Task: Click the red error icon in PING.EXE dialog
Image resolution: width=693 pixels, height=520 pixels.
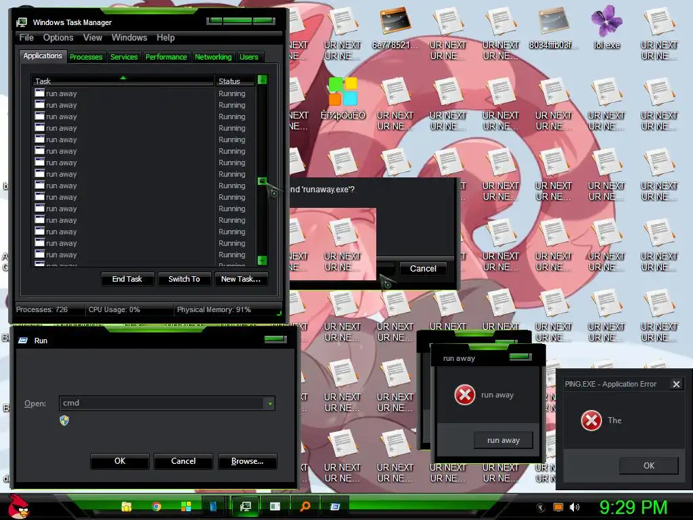Action: point(591,420)
